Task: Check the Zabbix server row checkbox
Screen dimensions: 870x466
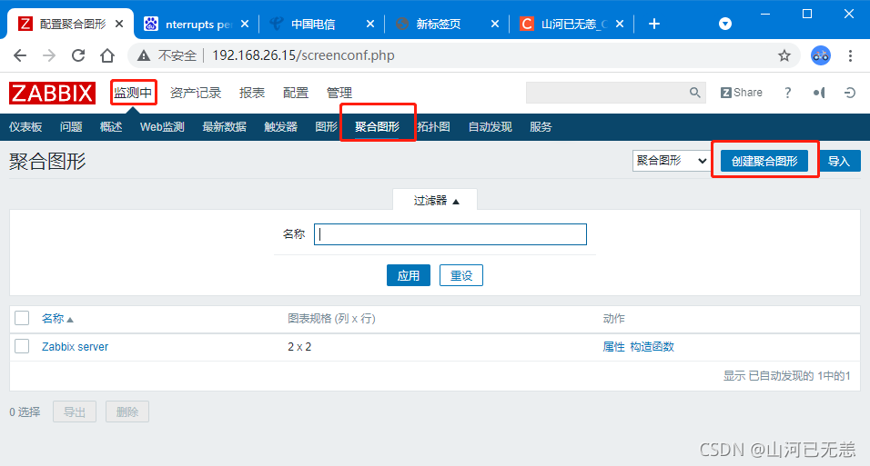Action: click(x=22, y=346)
